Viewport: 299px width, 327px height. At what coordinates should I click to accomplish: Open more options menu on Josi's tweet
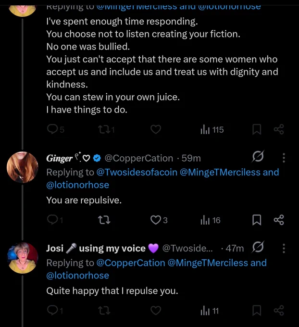[x=284, y=249]
